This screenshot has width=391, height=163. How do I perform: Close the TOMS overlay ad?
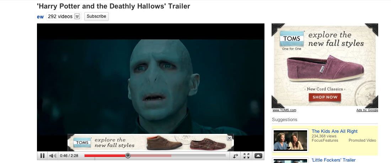[x=229, y=138]
